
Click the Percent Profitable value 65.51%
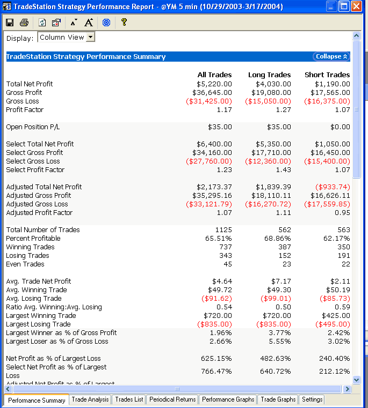(x=218, y=239)
